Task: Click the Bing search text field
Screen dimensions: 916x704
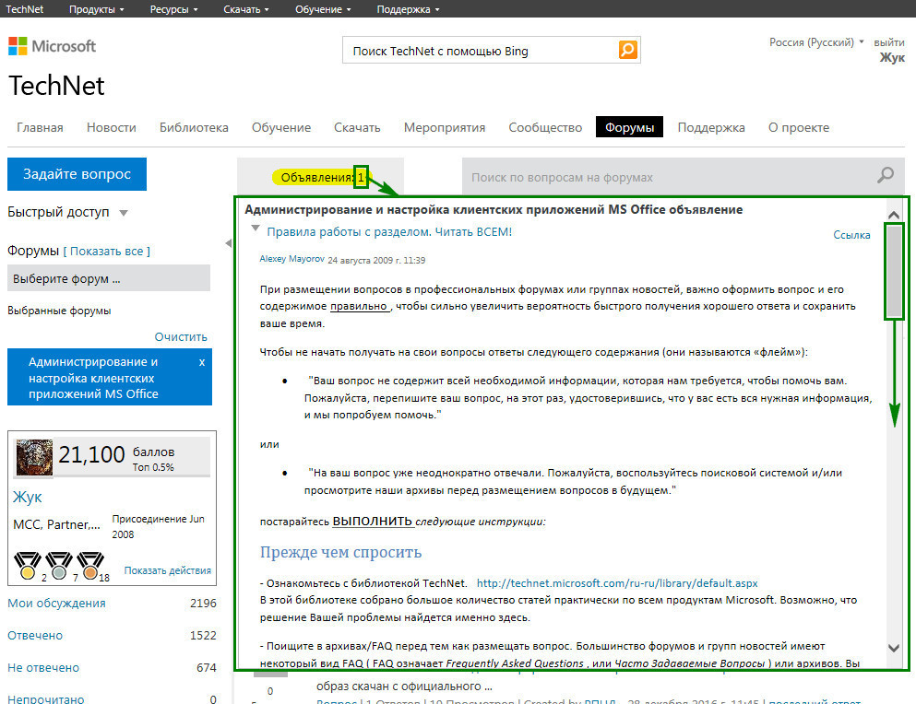Action: pyautogui.click(x=481, y=51)
